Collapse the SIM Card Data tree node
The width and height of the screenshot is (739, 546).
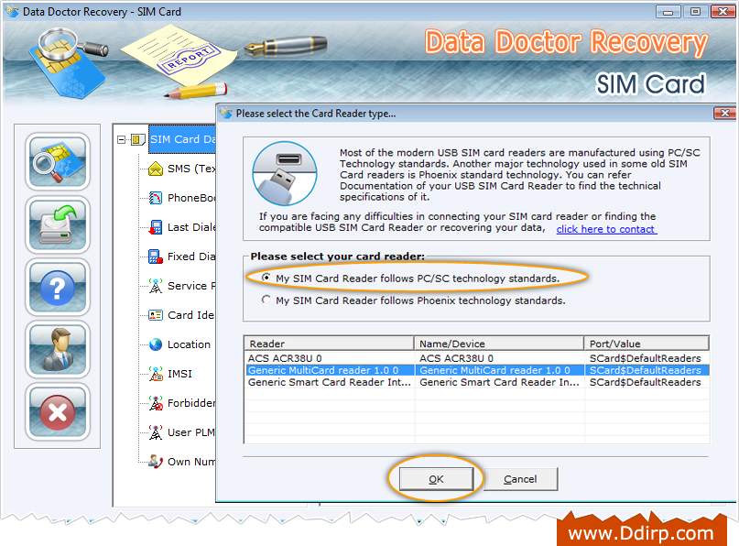coord(122,139)
